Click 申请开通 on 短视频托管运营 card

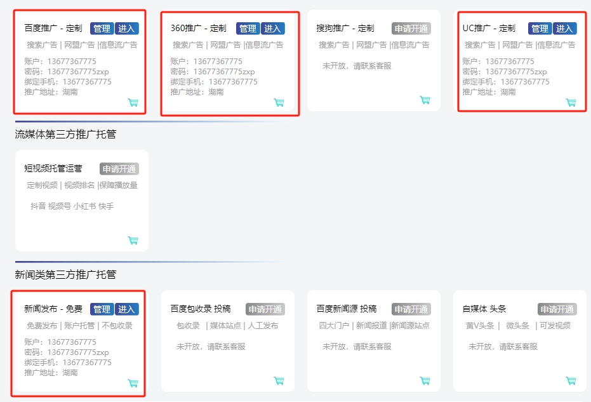click(119, 169)
